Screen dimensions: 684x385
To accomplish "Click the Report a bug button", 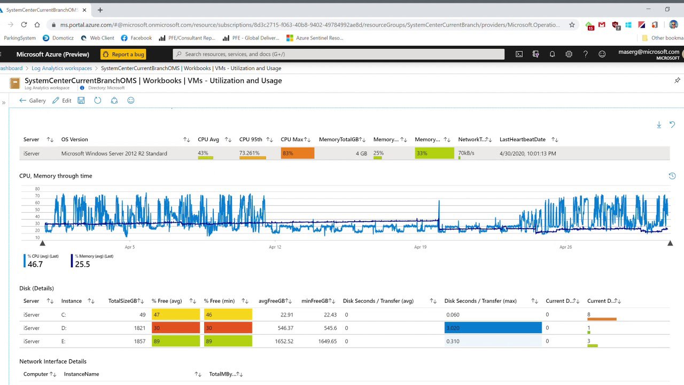I will coord(123,54).
